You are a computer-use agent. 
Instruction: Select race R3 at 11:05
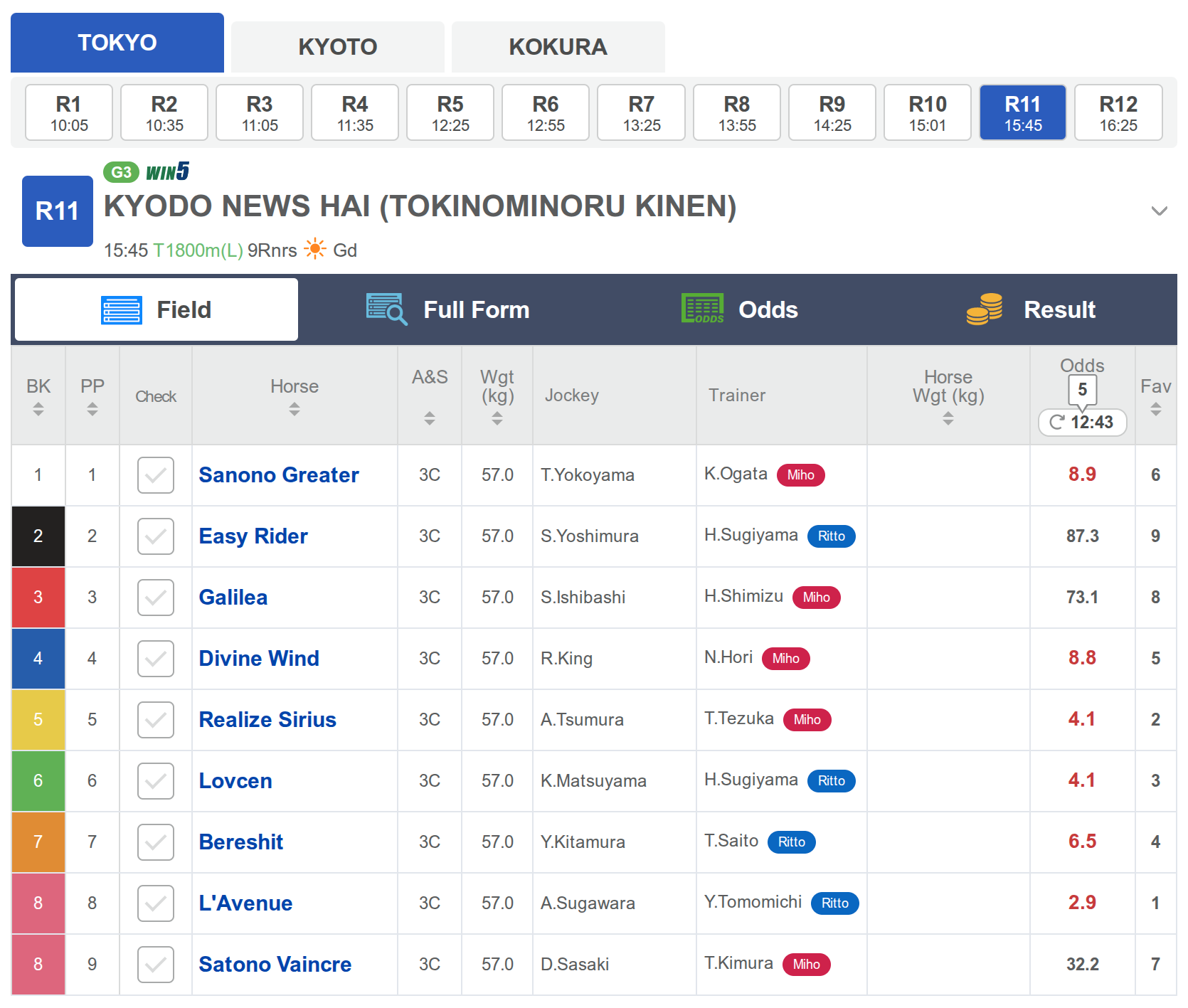260,112
